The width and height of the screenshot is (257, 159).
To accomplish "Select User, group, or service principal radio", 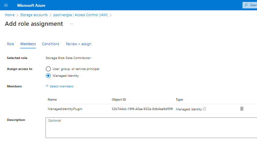I will 48,69.
